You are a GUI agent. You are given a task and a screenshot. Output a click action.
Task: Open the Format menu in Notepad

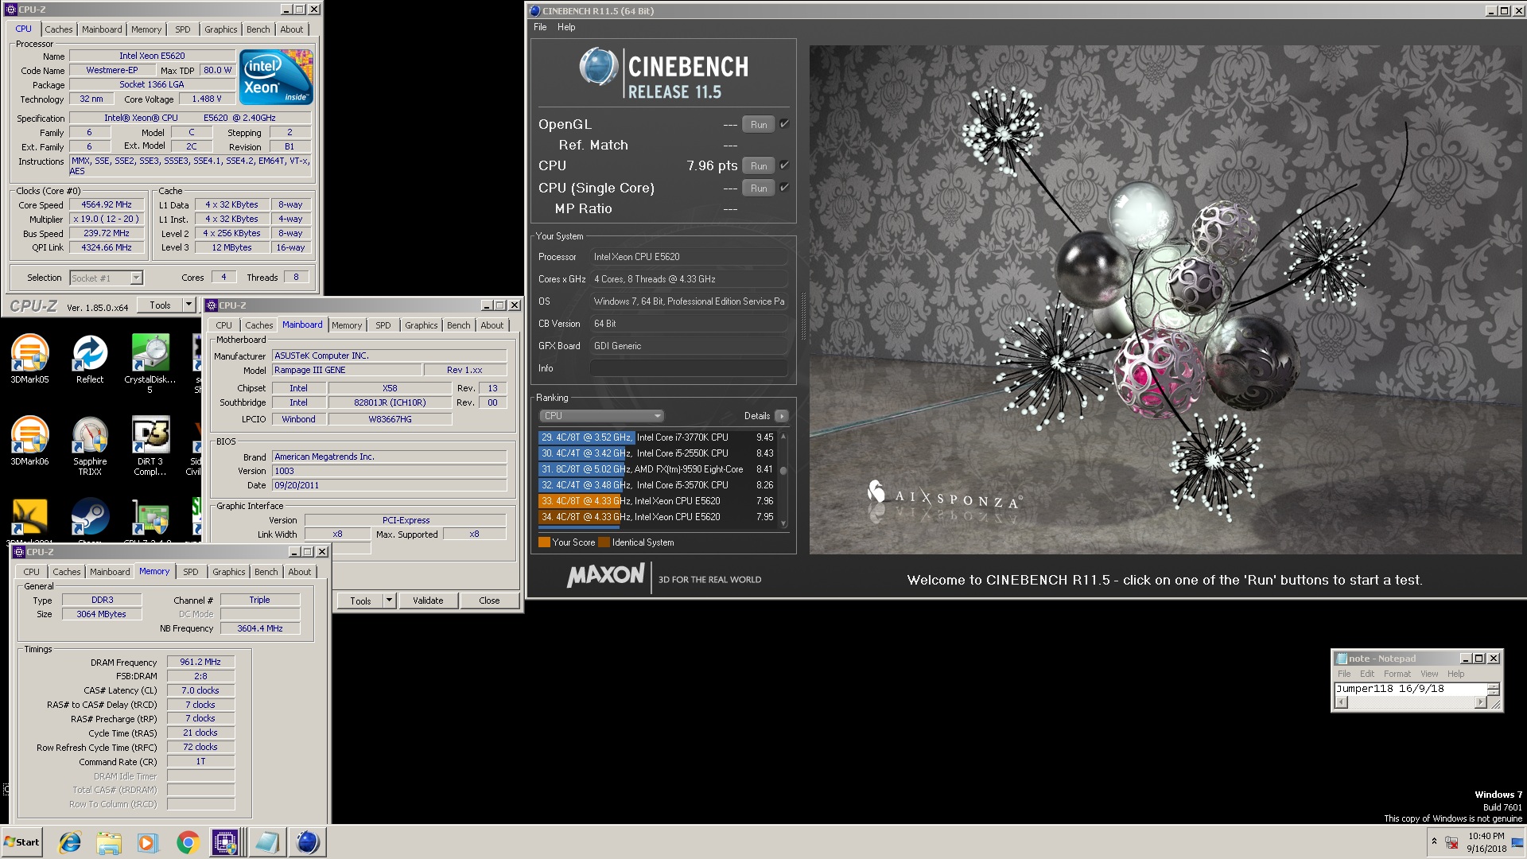point(1397,674)
